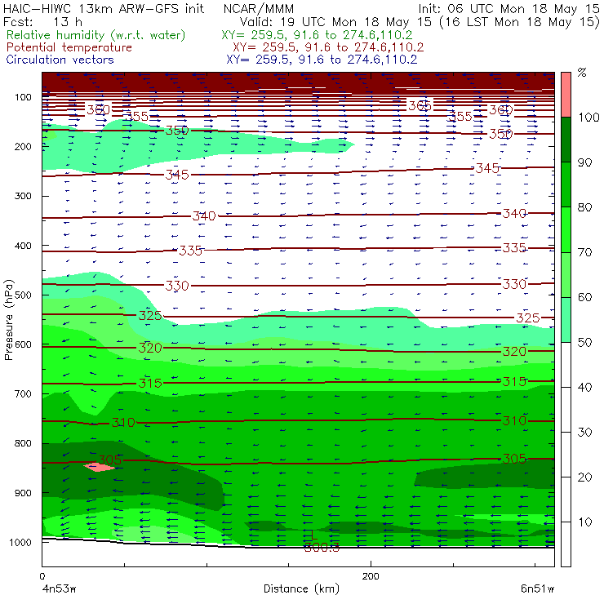Click the pink saturated humidity patch in the plot

[99, 467]
